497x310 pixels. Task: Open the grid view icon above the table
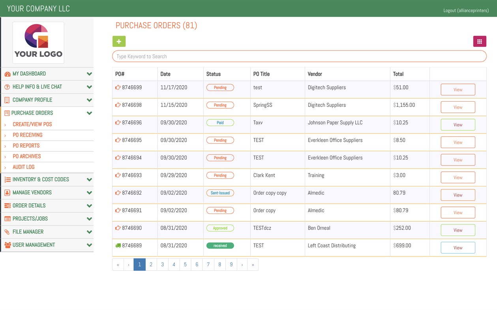480,41
